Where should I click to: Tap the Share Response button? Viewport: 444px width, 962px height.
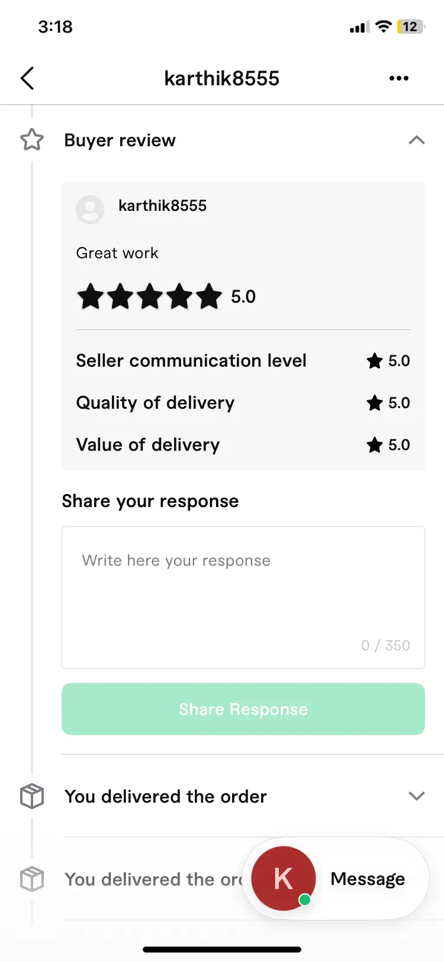(243, 709)
